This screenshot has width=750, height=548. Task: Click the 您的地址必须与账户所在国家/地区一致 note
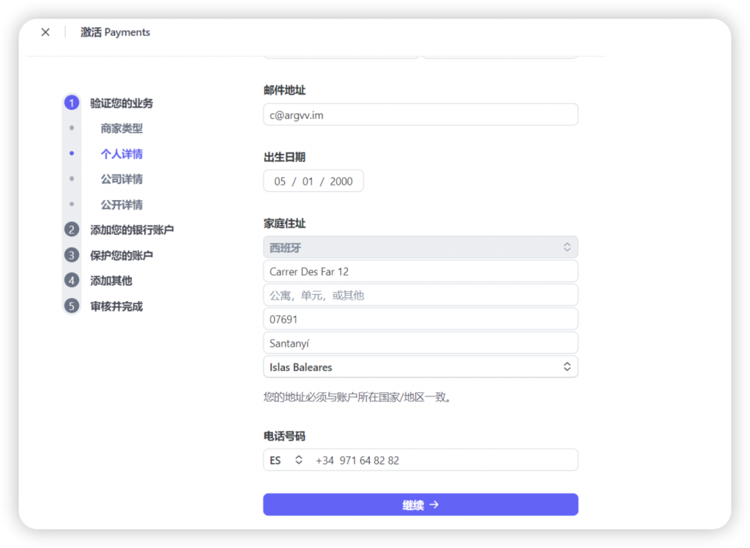pyautogui.click(x=357, y=397)
